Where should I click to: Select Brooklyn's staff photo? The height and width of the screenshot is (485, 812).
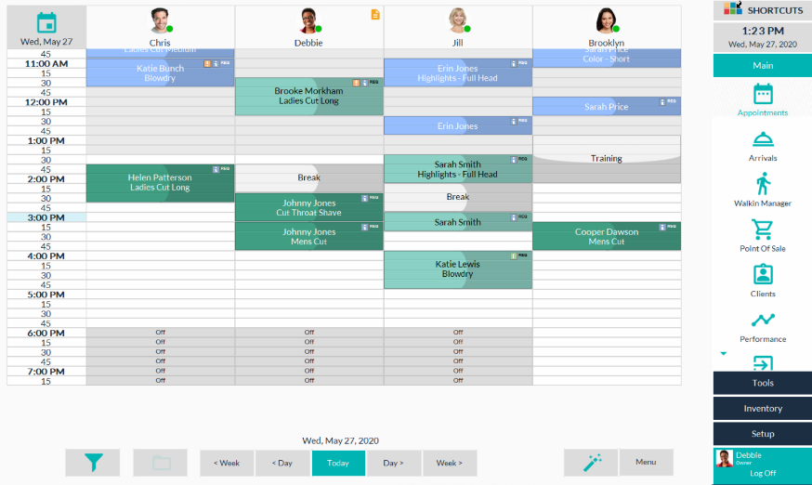pos(607,21)
